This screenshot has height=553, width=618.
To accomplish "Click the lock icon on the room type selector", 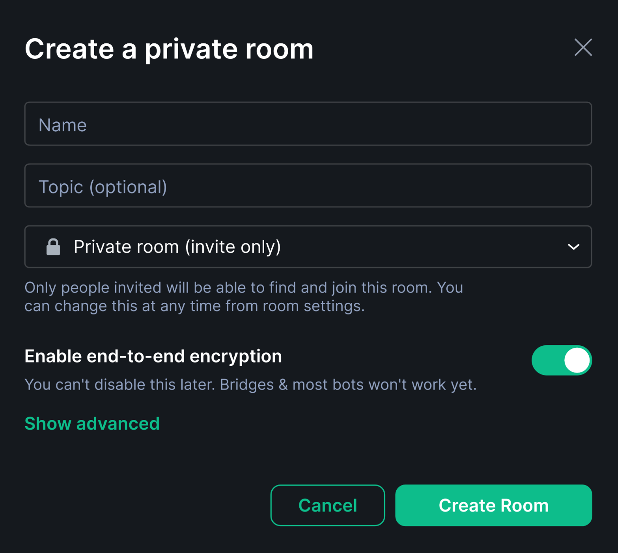I will pos(53,247).
